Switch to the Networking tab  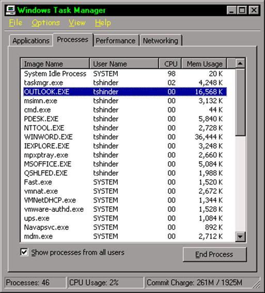tap(161, 40)
